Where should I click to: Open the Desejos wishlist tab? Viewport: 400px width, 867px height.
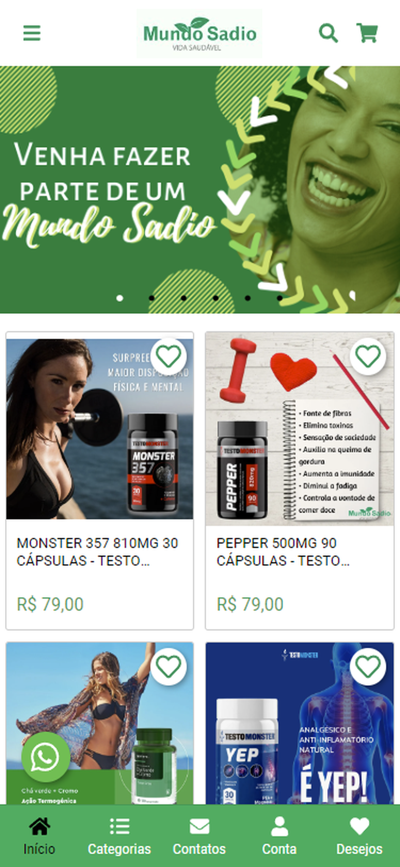(x=359, y=836)
